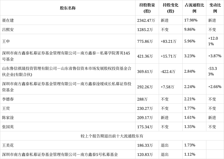Select shareholder name 王申

click(6, 41)
